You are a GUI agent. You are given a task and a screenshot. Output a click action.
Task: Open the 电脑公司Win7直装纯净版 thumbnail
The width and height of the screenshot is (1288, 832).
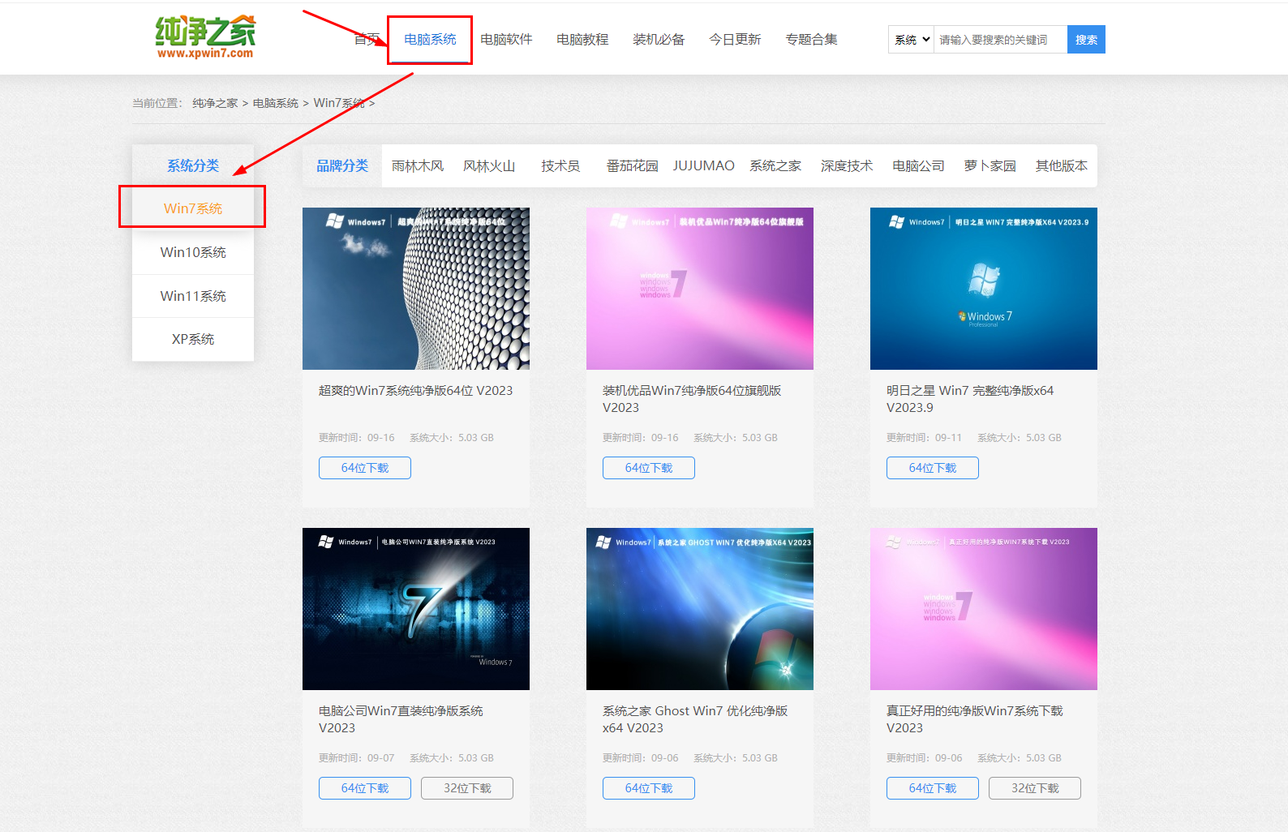(x=416, y=609)
